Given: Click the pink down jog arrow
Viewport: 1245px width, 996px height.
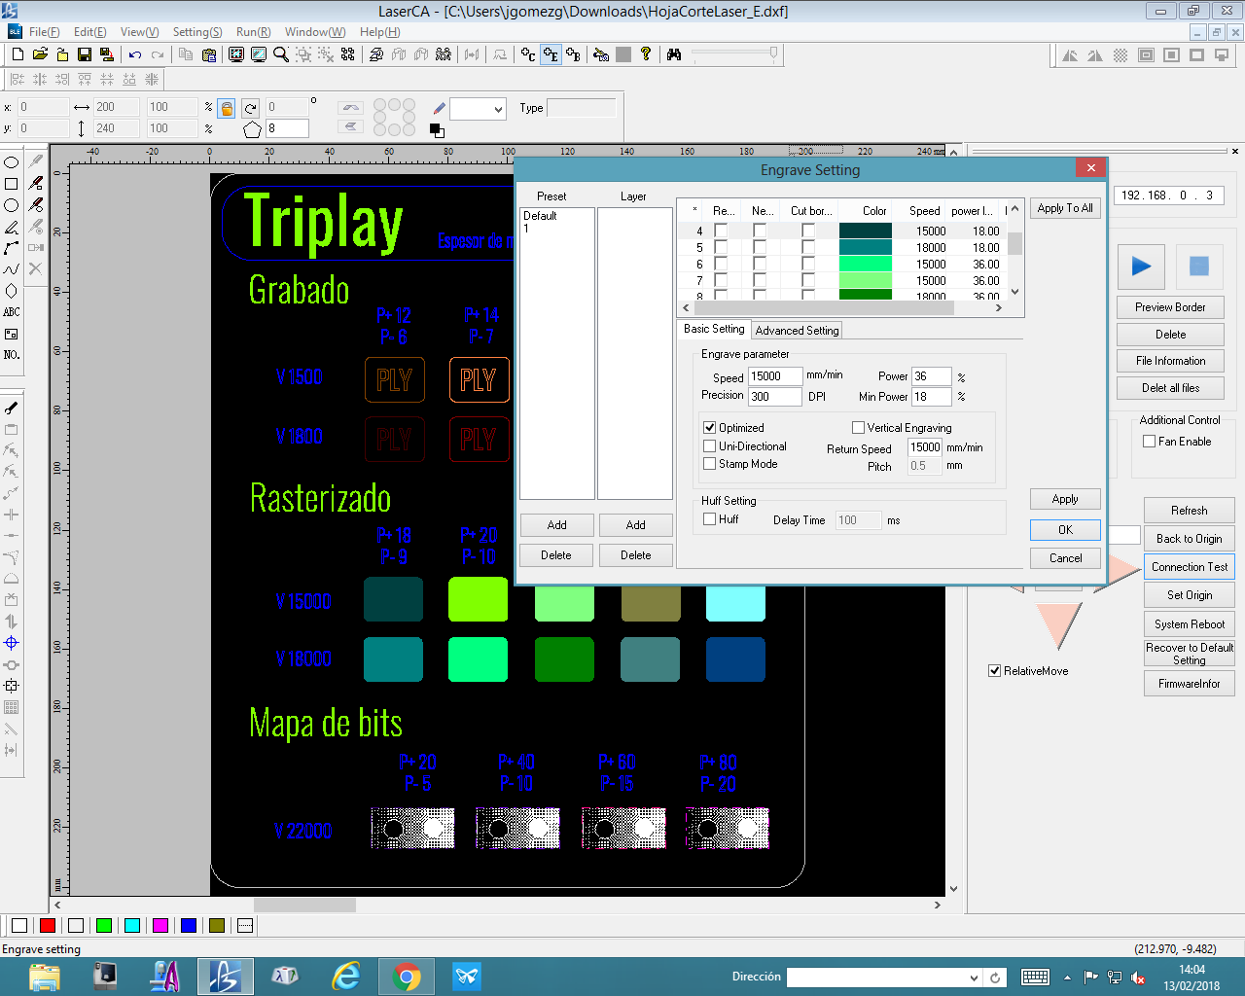Looking at the screenshot, I should (1059, 625).
